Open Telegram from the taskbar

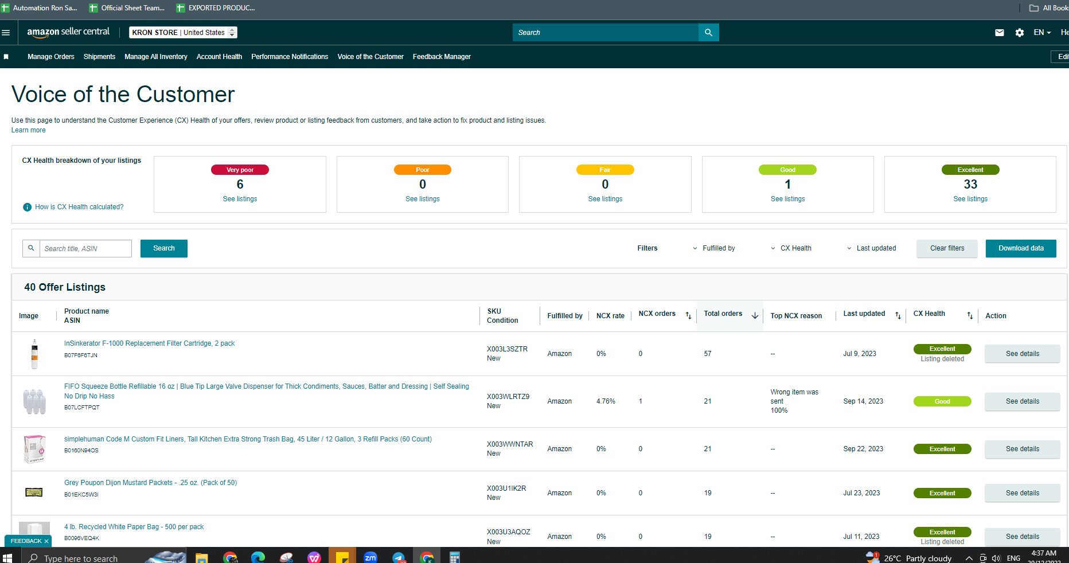pyautogui.click(x=399, y=558)
